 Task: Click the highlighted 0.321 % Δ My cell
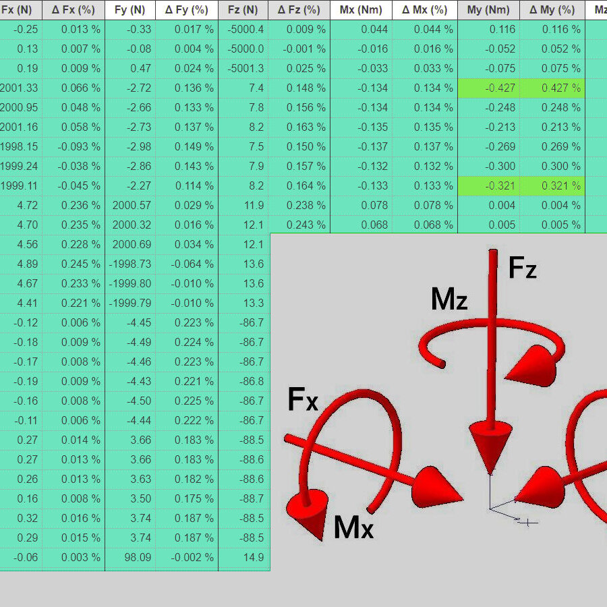click(x=552, y=186)
